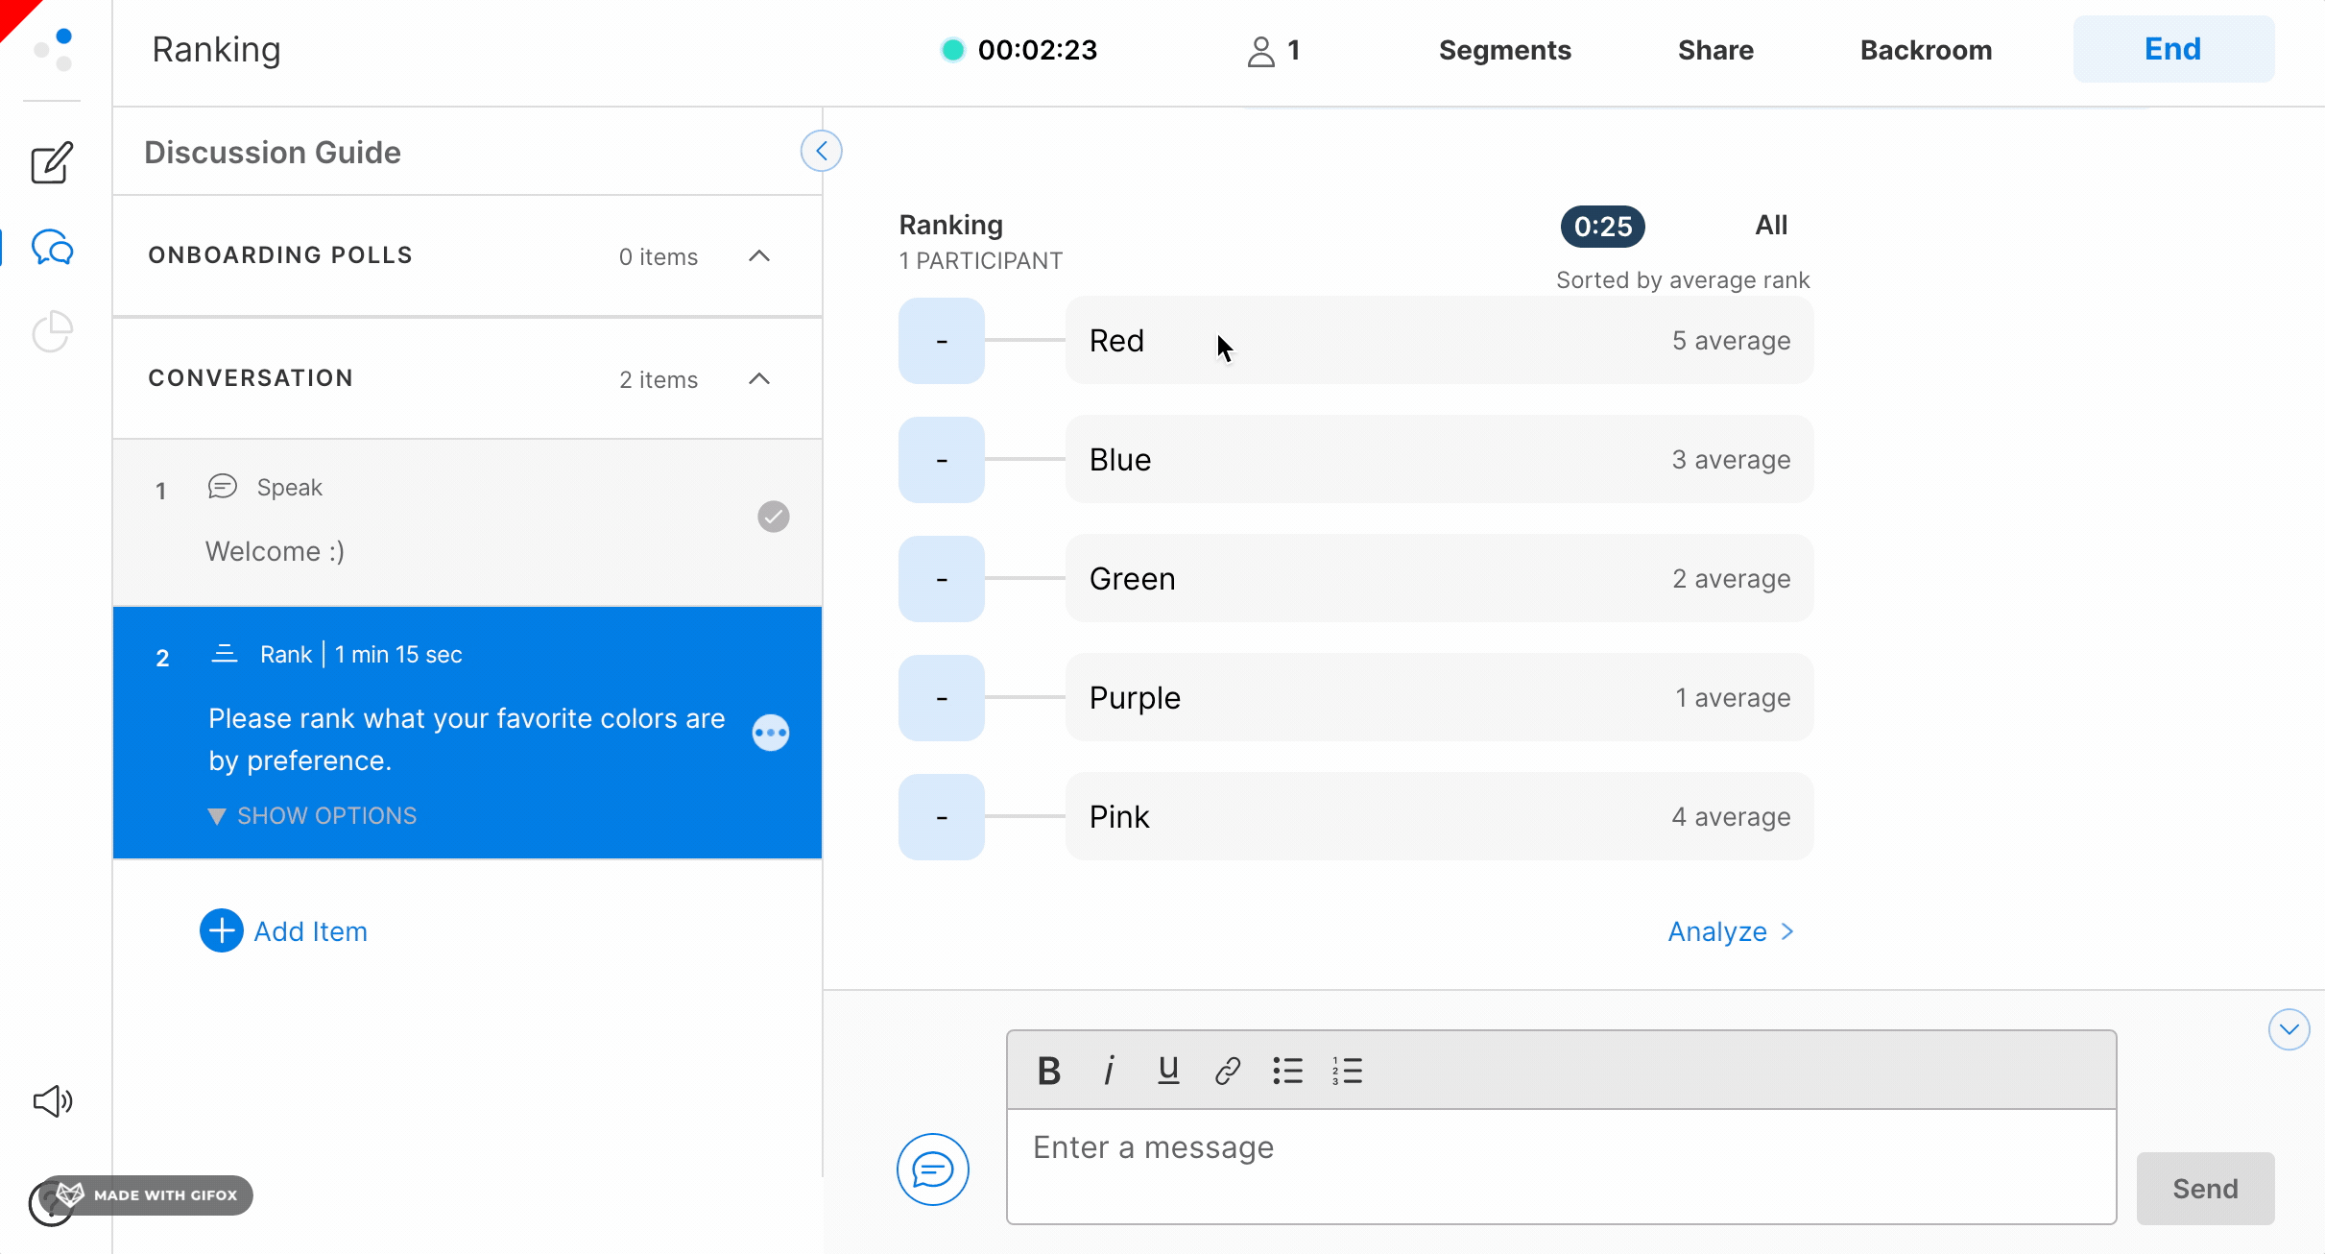This screenshot has height=1254, width=2325.
Task: Select the Speak Welcome discussion item
Action: coord(467,522)
